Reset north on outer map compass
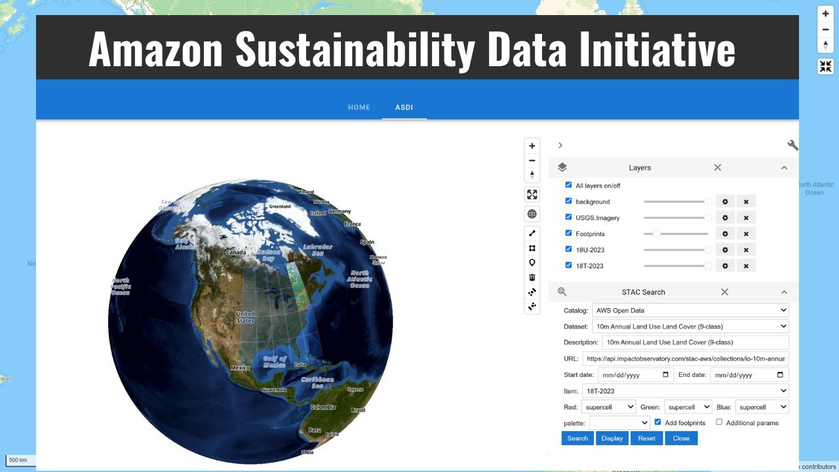This screenshot has width=839, height=472. pos(826,45)
